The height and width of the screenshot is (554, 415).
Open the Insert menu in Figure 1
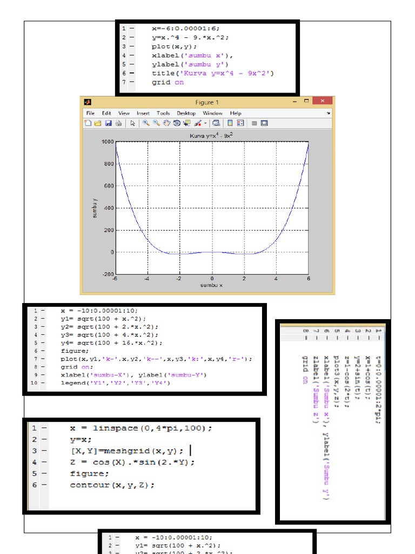[x=143, y=113]
